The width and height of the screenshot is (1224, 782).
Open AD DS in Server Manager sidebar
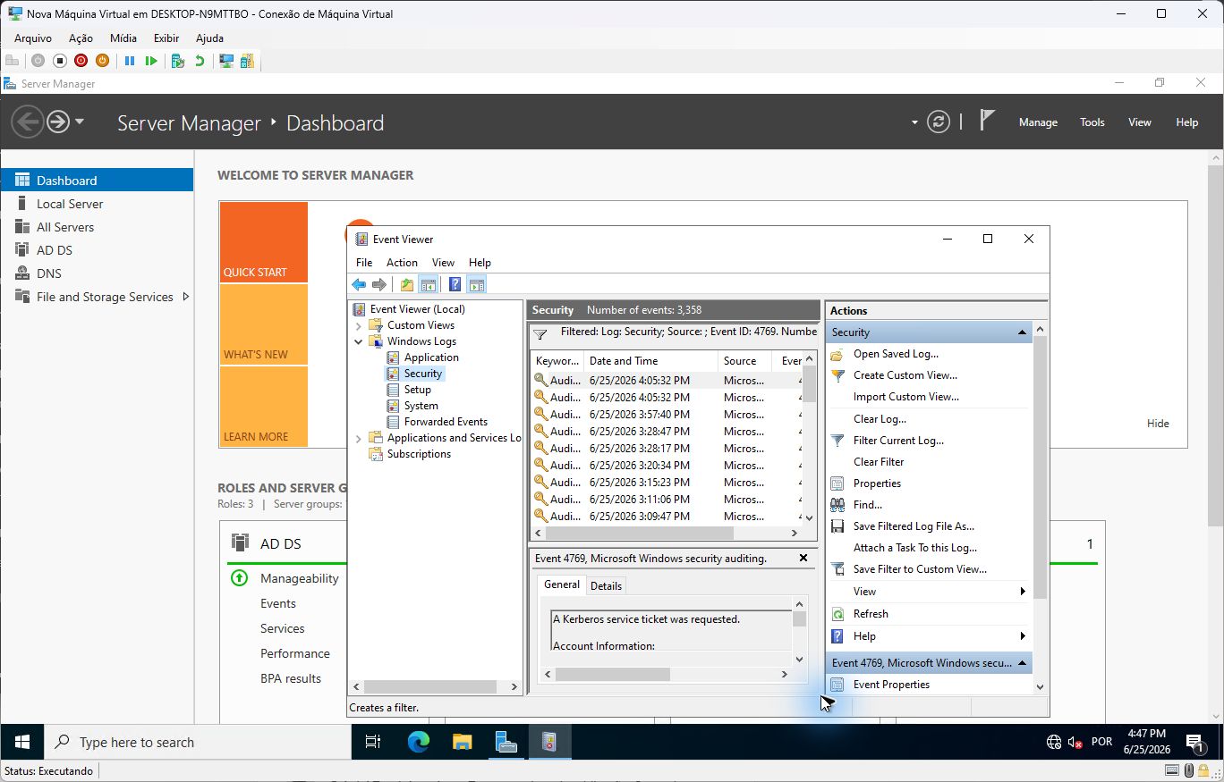point(55,250)
